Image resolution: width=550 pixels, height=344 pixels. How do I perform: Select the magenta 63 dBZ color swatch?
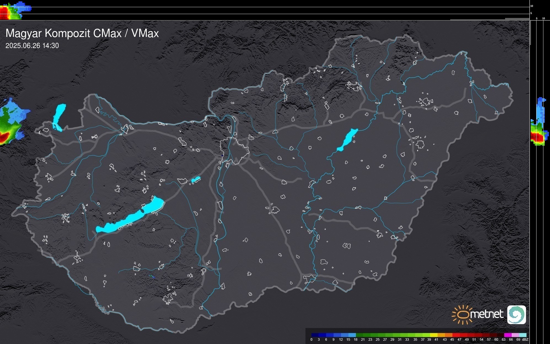pos(508,335)
